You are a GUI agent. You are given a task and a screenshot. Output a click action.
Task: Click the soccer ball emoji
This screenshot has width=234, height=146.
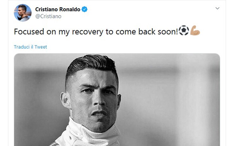(184, 30)
